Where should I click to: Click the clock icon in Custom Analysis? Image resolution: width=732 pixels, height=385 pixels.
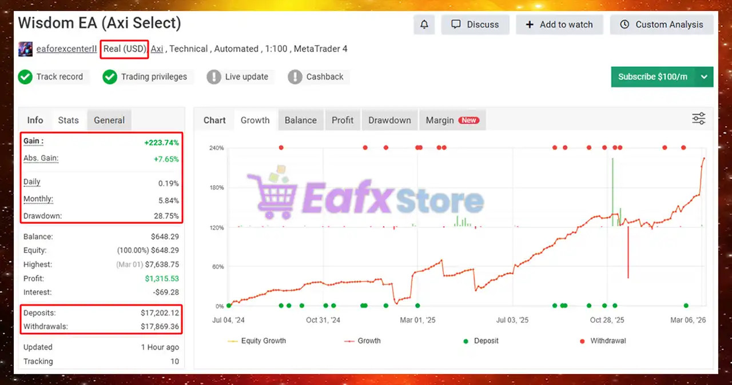point(624,25)
